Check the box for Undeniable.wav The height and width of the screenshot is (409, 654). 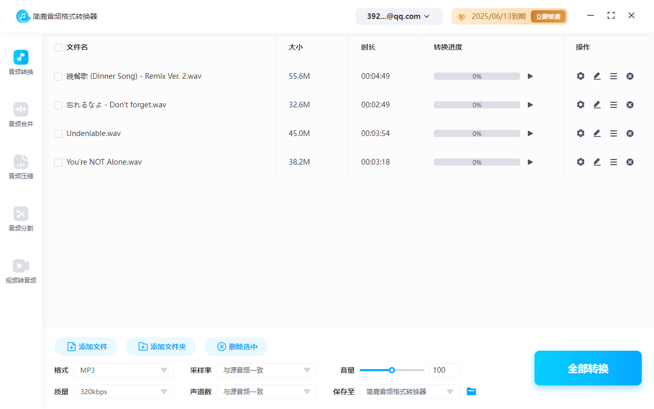coord(58,134)
